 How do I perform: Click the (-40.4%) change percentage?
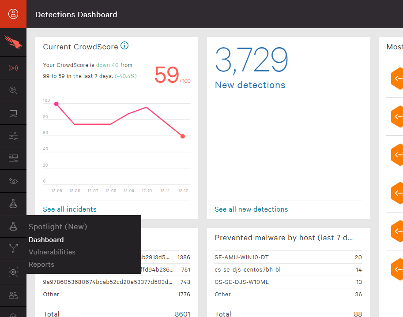point(126,76)
